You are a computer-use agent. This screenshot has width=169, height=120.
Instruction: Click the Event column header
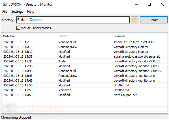(x=84, y=36)
